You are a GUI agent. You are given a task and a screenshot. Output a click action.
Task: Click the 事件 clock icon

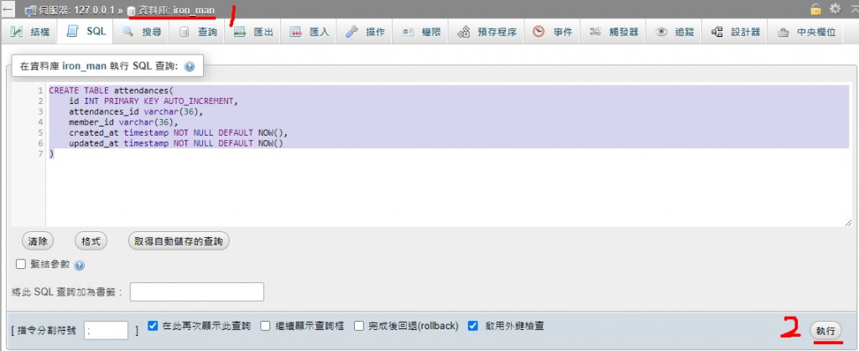click(539, 32)
